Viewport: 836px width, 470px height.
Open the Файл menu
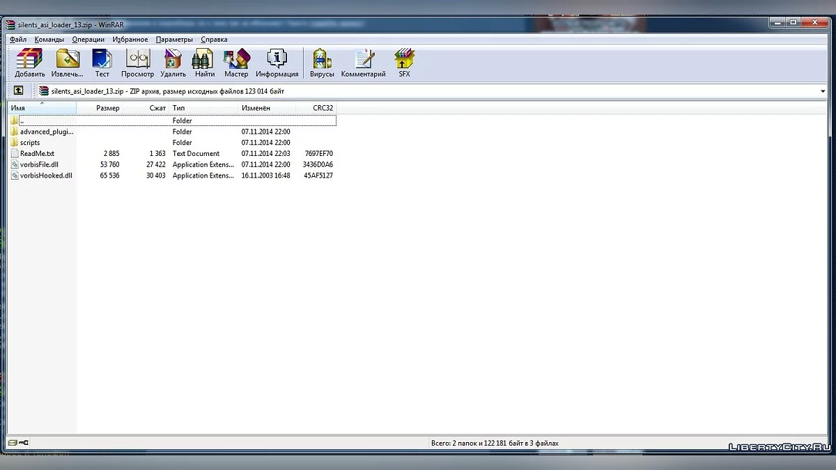[x=18, y=40]
